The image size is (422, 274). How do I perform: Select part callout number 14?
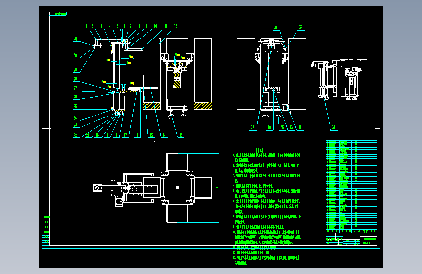click(164, 136)
